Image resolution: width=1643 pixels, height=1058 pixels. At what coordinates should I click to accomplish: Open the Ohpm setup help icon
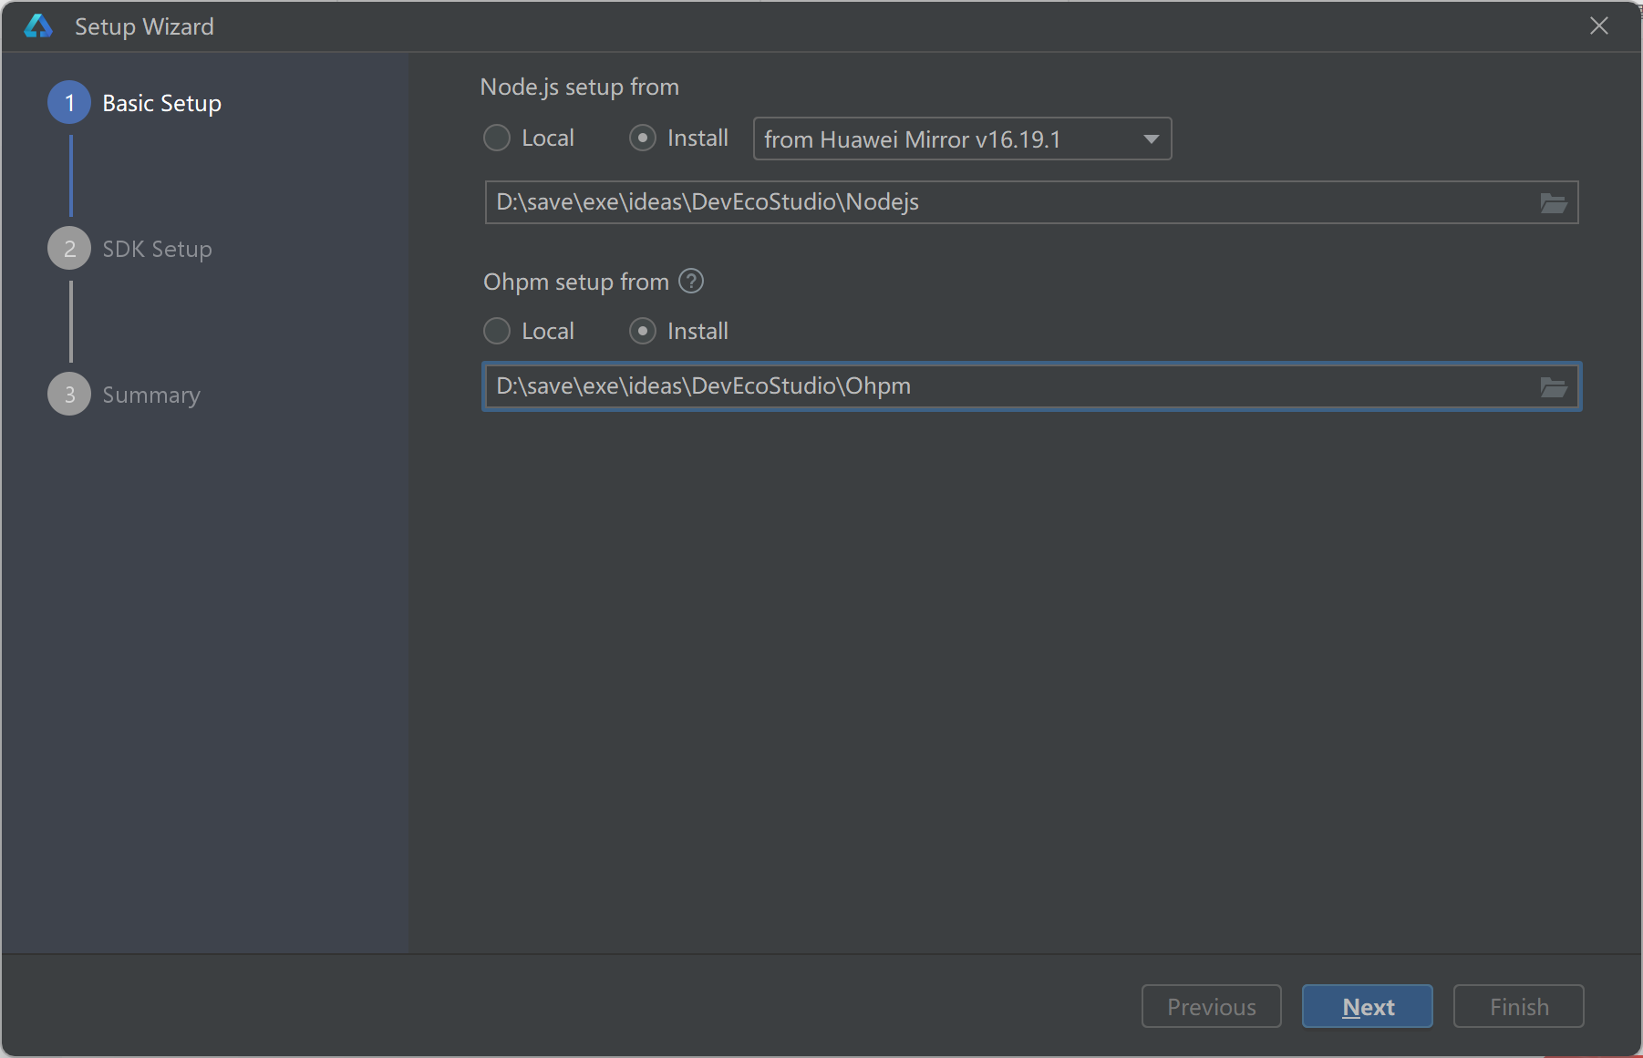[x=691, y=282]
